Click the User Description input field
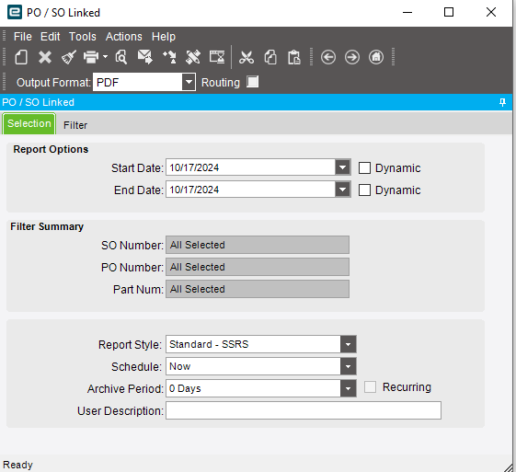Screen dimensions: 516x472 (x=304, y=410)
